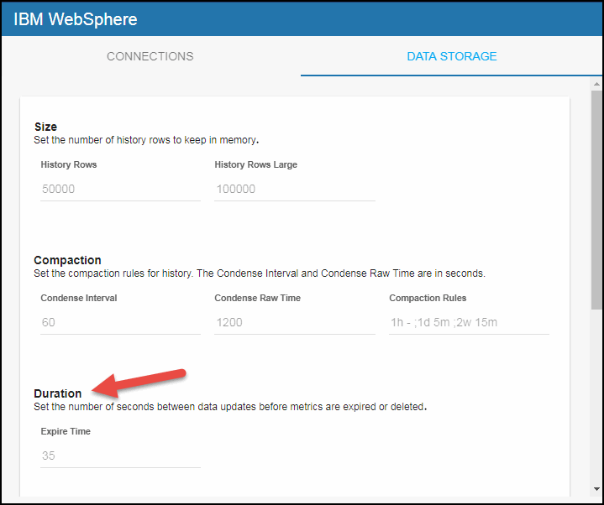Click the Compaction section heading
Image resolution: width=604 pixels, height=505 pixels.
(67, 260)
